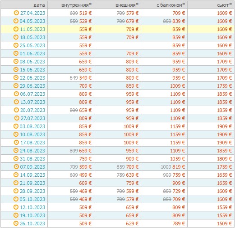Click the clock icon beside 11.05.2023
This screenshot has height=228, width=235.
(16, 29)
